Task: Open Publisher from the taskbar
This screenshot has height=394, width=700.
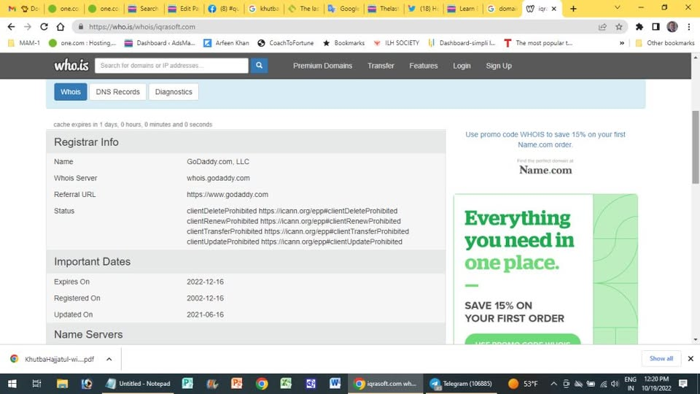Action: [x=187, y=384]
